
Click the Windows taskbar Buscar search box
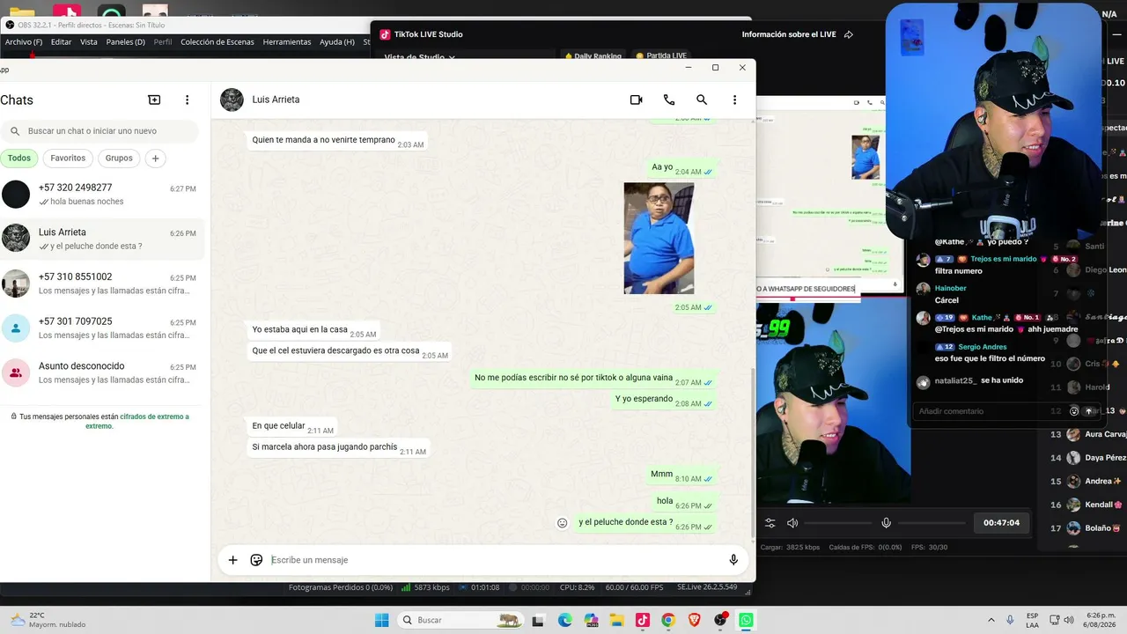pyautogui.click(x=460, y=620)
